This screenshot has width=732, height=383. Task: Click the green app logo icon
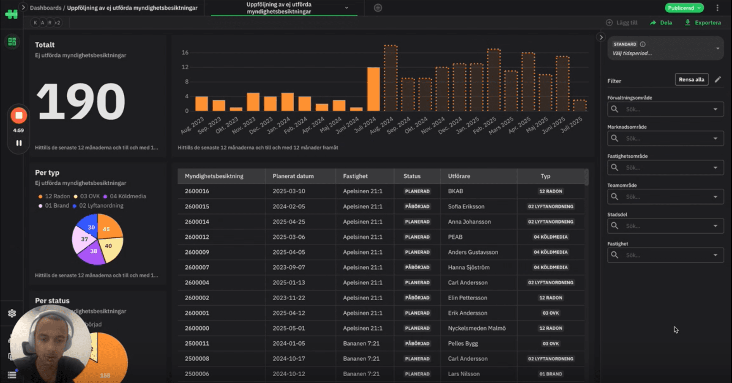click(11, 14)
